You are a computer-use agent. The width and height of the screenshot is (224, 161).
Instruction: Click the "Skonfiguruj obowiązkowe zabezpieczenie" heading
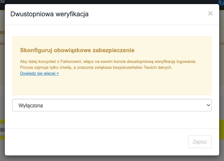tap(77, 50)
